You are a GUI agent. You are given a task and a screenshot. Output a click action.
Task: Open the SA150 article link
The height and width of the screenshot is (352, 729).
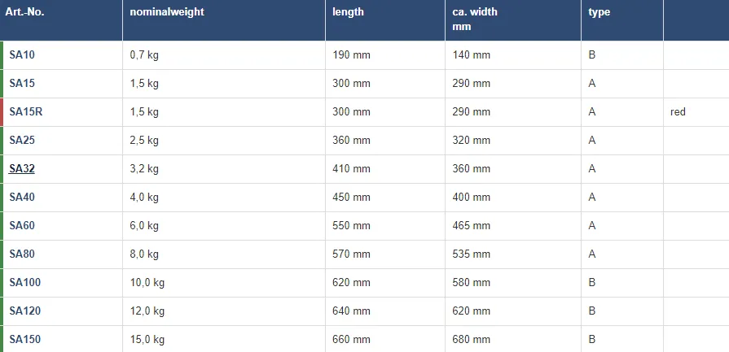(x=24, y=340)
